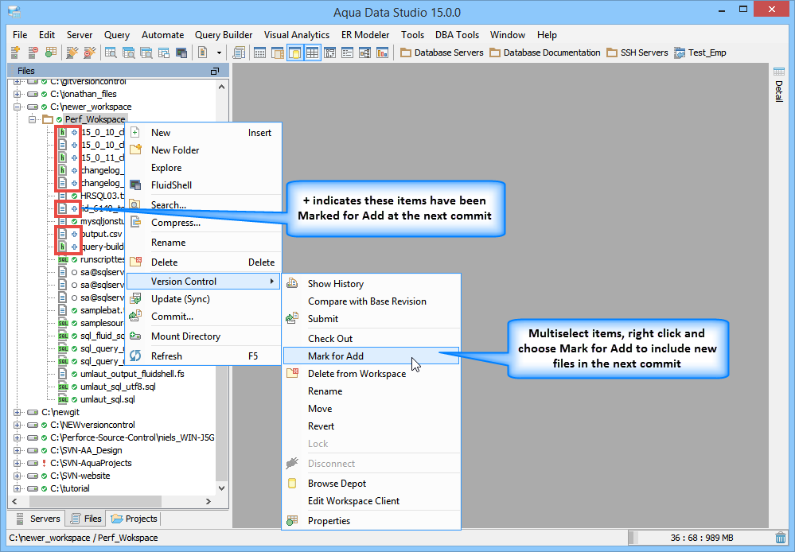Expand the C:\SVN-AquaProjects tree node

click(18, 463)
